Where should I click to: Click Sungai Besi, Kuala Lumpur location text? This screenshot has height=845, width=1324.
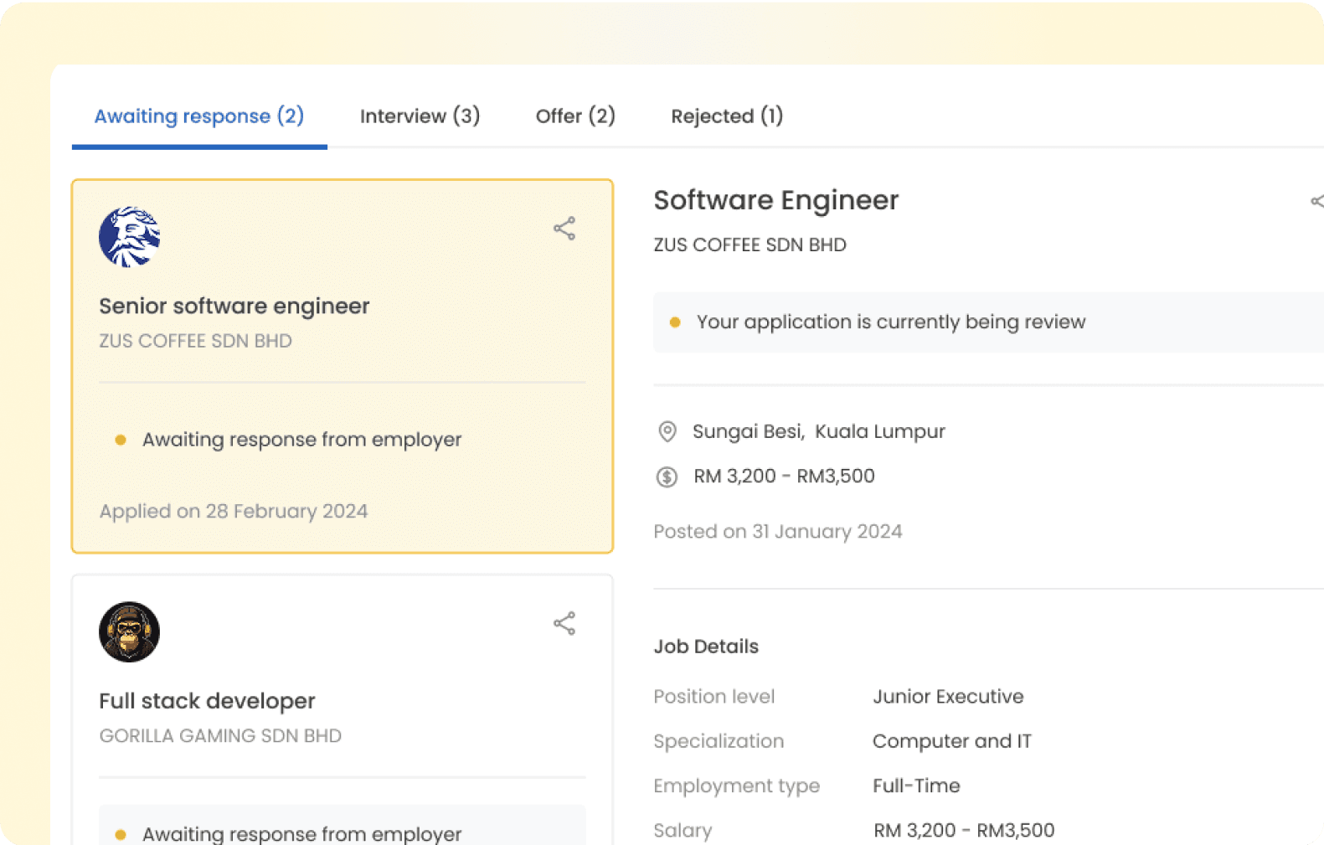pyautogui.click(x=819, y=431)
